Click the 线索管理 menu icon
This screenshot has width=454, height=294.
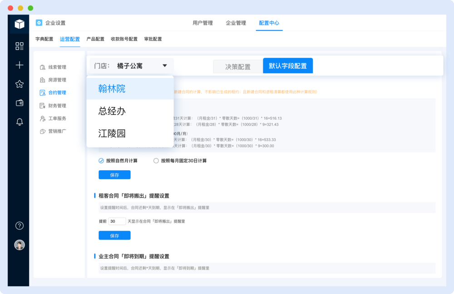point(43,67)
